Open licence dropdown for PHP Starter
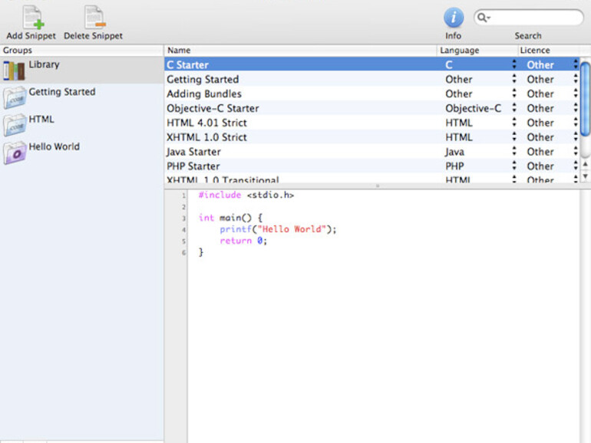This screenshot has width=591, height=443. (575, 166)
